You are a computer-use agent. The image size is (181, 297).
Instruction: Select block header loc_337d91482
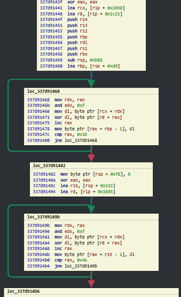(49, 165)
